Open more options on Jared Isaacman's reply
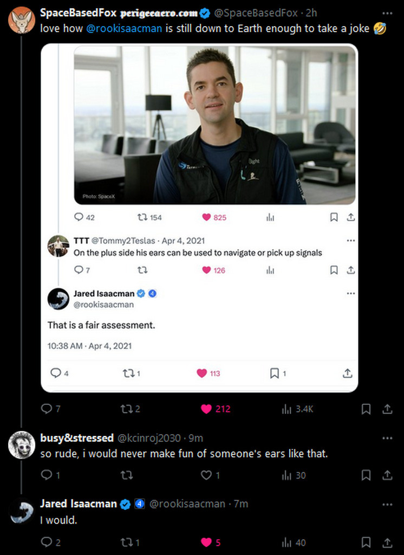404x555 pixels. [x=387, y=504]
